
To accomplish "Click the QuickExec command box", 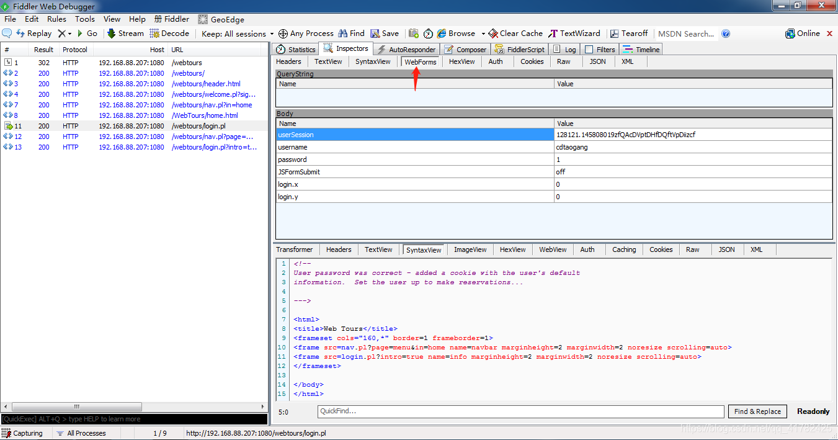I will tap(134, 420).
